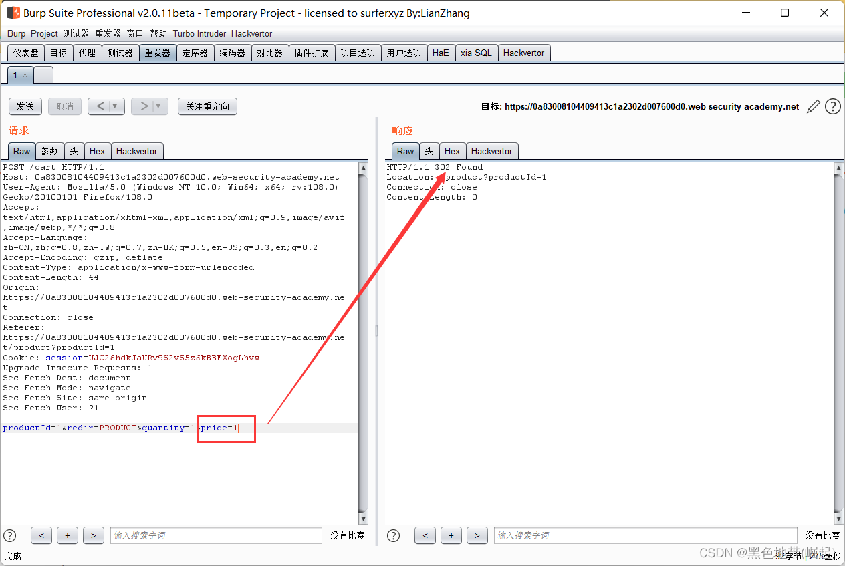
Task: Select request Hex tab
Action: click(x=98, y=151)
